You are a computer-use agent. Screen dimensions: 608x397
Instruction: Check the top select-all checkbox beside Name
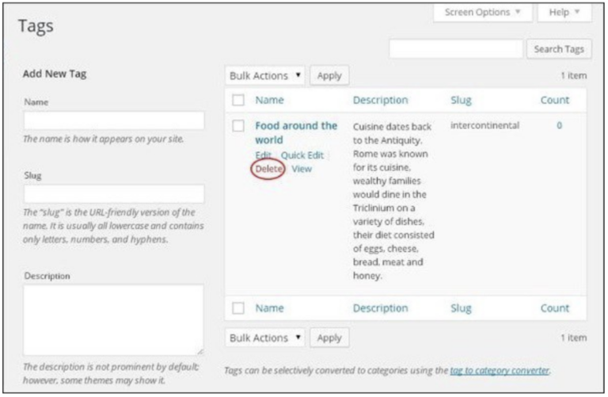click(237, 101)
